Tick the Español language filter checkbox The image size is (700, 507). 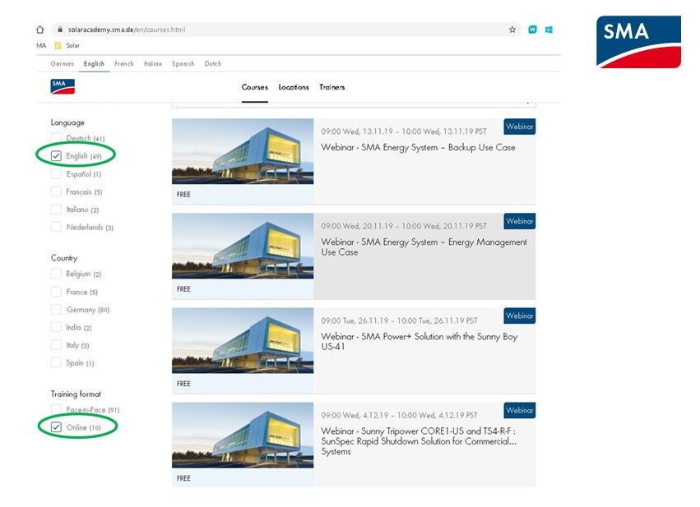click(56, 174)
